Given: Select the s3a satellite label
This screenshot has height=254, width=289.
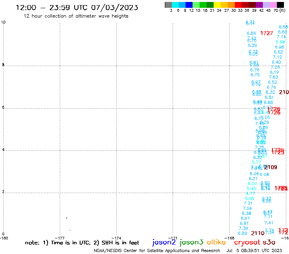Looking at the screenshot, I should tap(269, 242).
